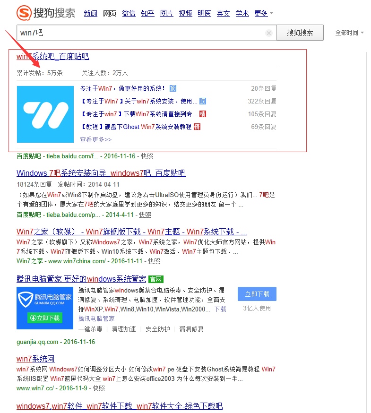Switch to the 明医 tab

point(204,13)
